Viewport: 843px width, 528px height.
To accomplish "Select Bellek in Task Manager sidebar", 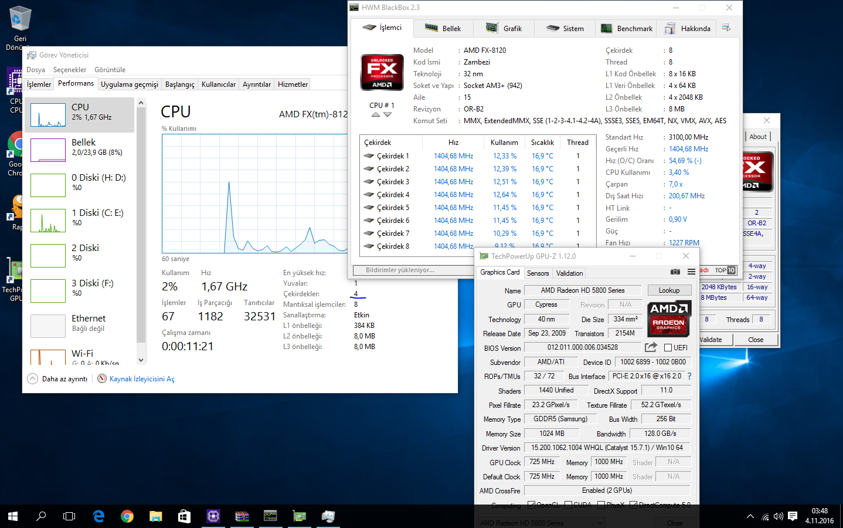I will (79, 150).
